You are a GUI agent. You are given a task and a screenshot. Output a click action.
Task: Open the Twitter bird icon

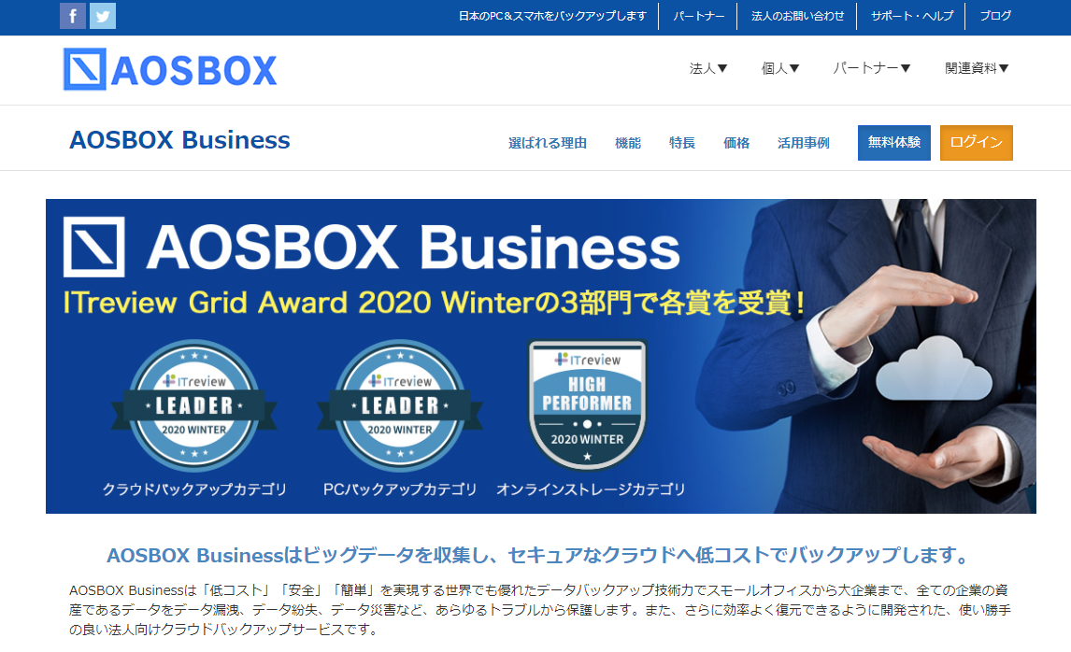(x=103, y=16)
